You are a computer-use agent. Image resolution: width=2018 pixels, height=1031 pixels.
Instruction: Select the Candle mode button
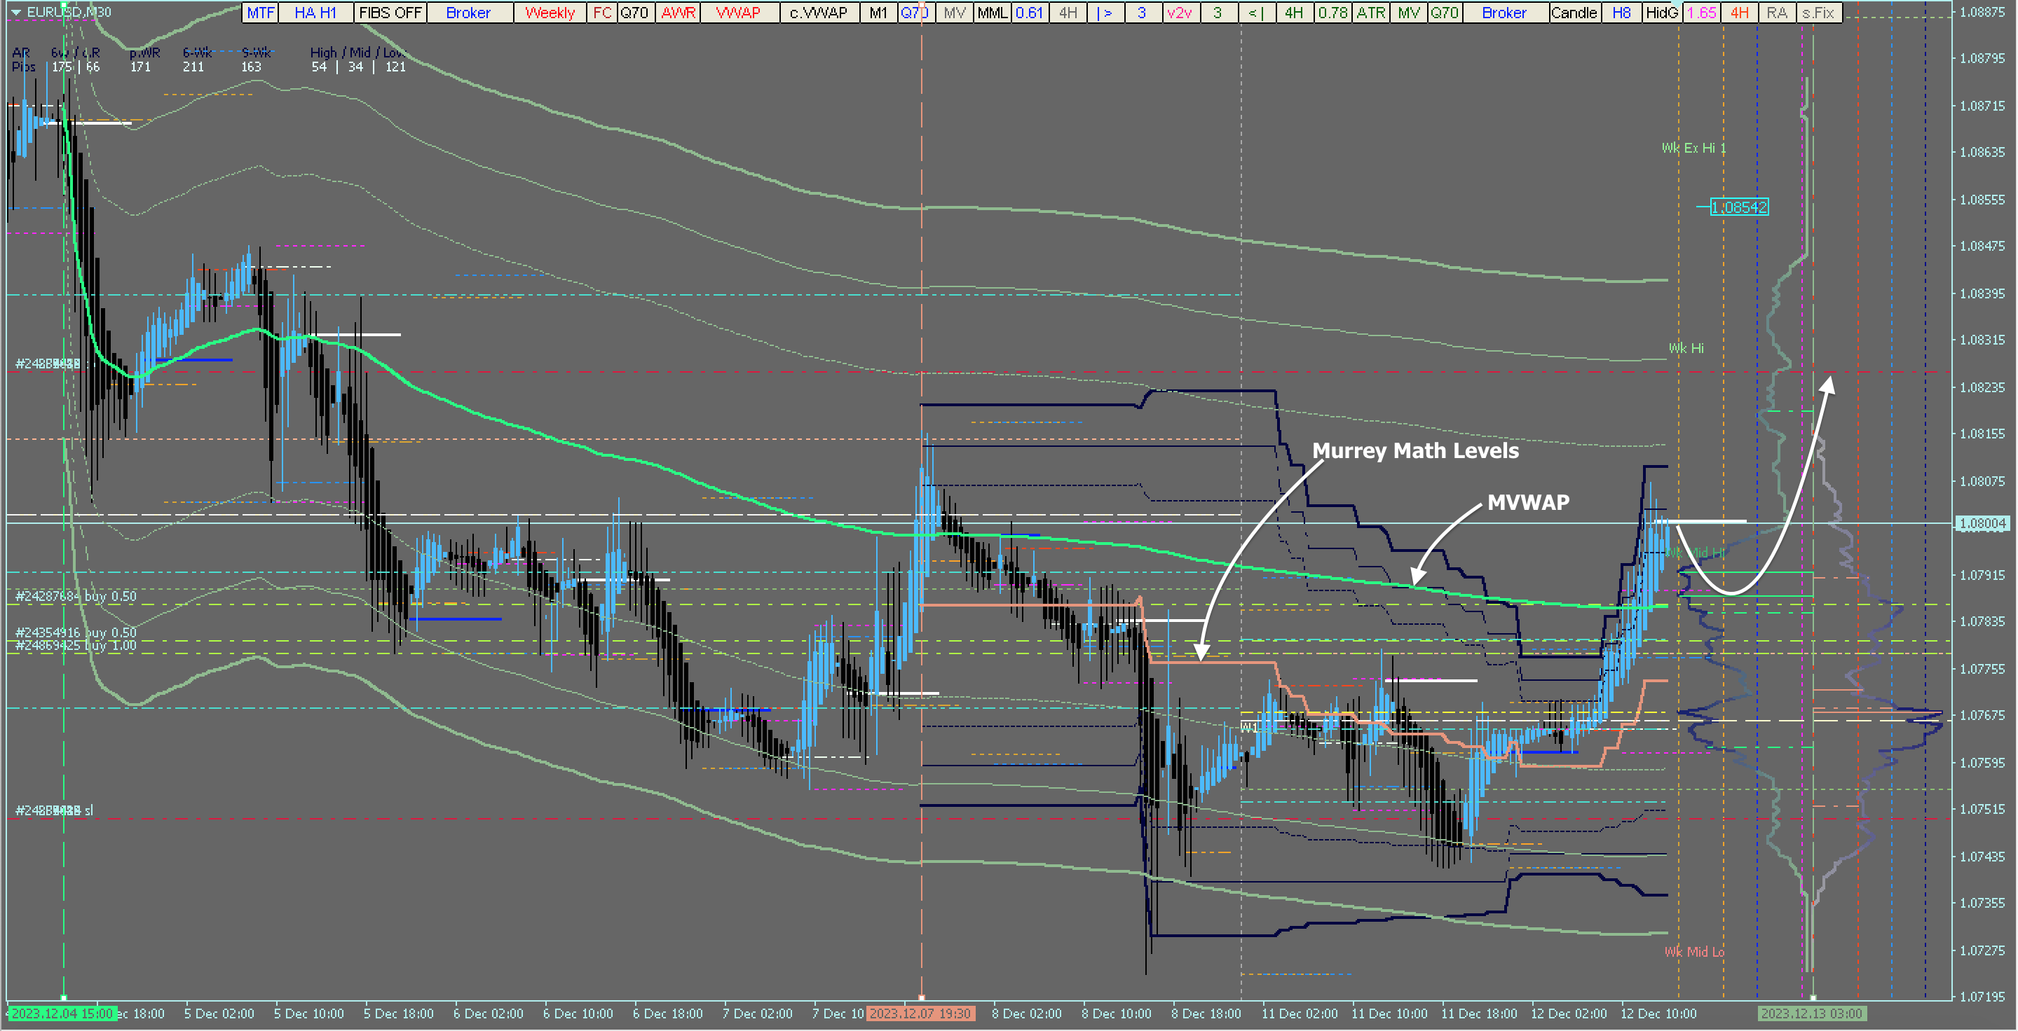(1573, 13)
